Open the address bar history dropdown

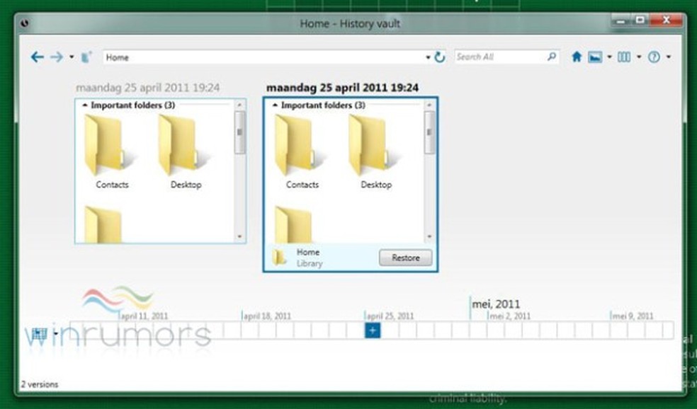427,57
